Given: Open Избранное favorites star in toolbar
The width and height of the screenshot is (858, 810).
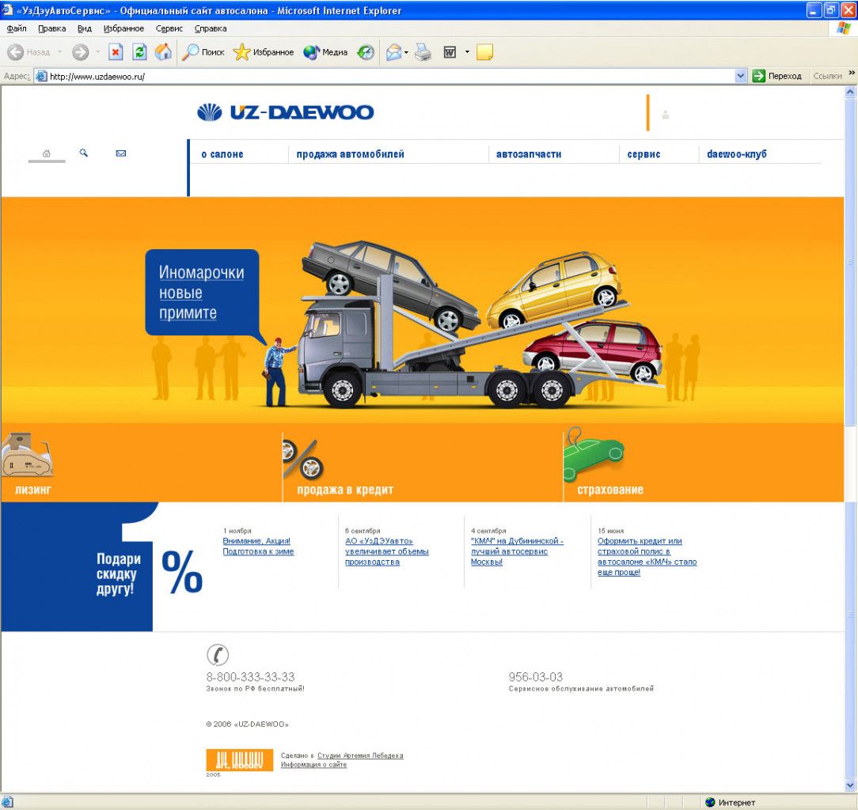Looking at the screenshot, I should 264,52.
